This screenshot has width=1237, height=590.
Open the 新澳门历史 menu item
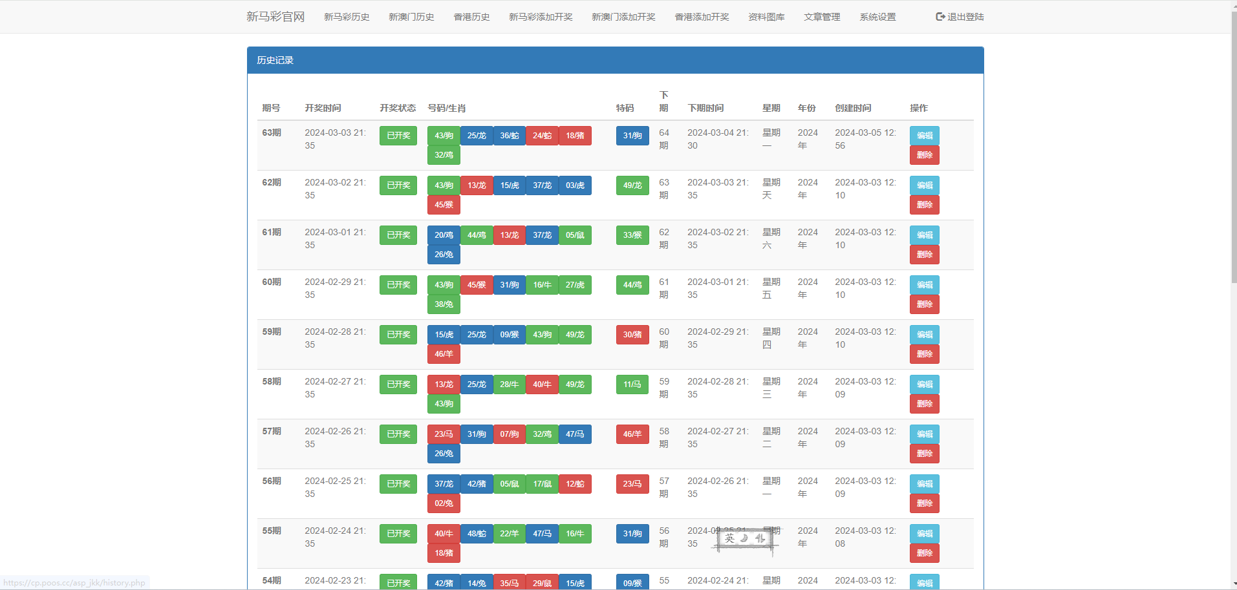click(x=411, y=17)
